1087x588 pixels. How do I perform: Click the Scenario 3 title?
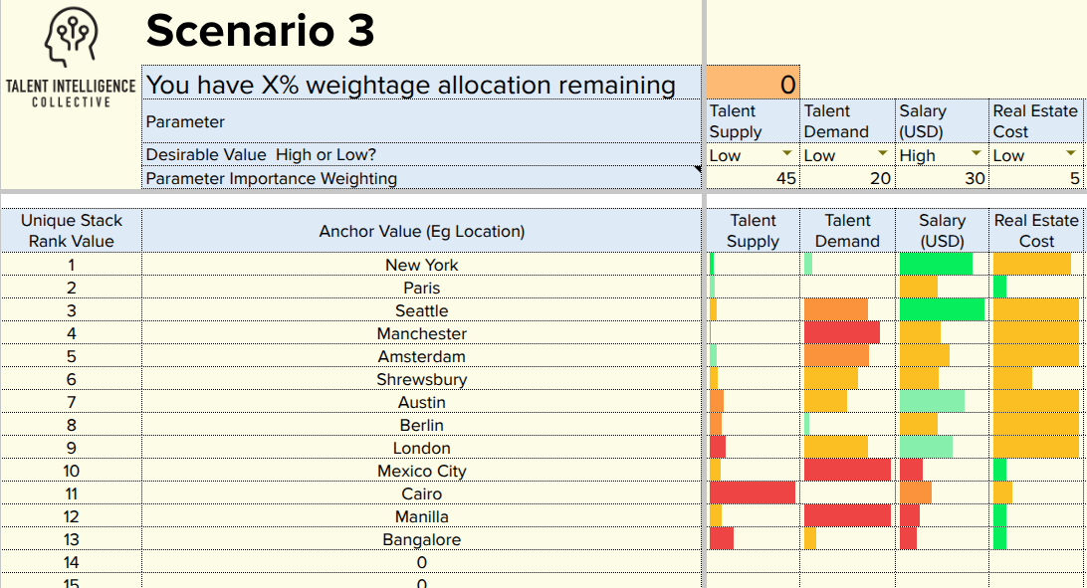(x=261, y=32)
